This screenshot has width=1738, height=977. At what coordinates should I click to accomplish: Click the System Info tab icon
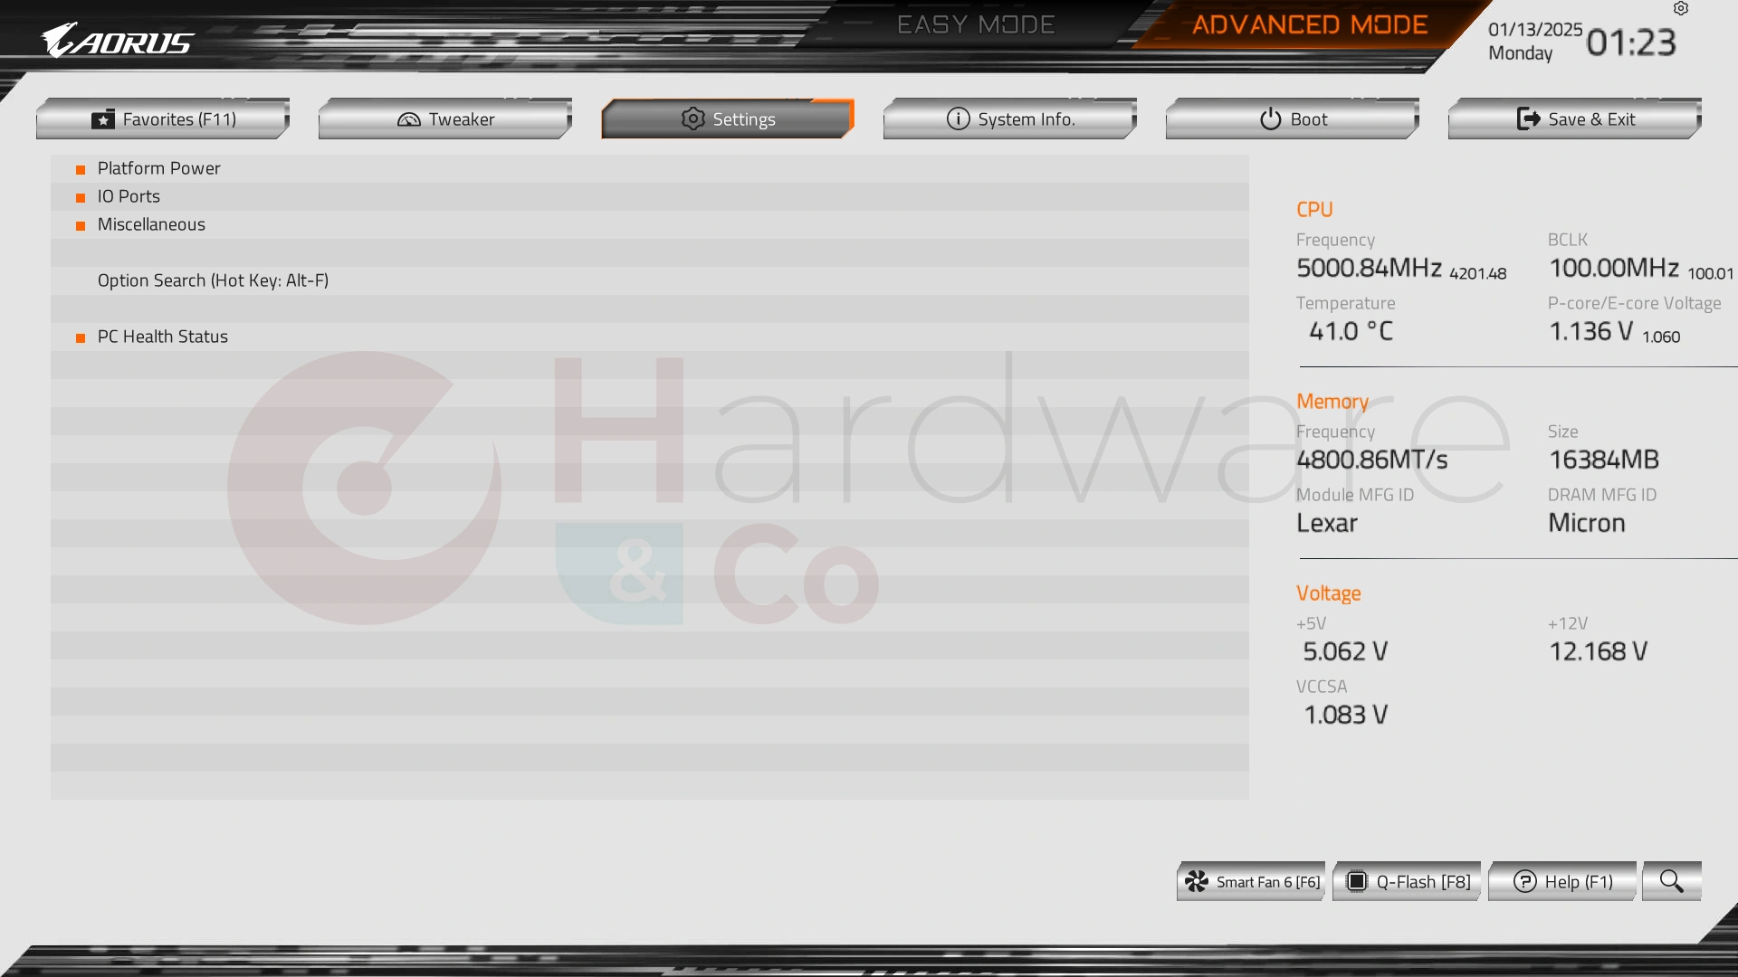[x=956, y=119]
